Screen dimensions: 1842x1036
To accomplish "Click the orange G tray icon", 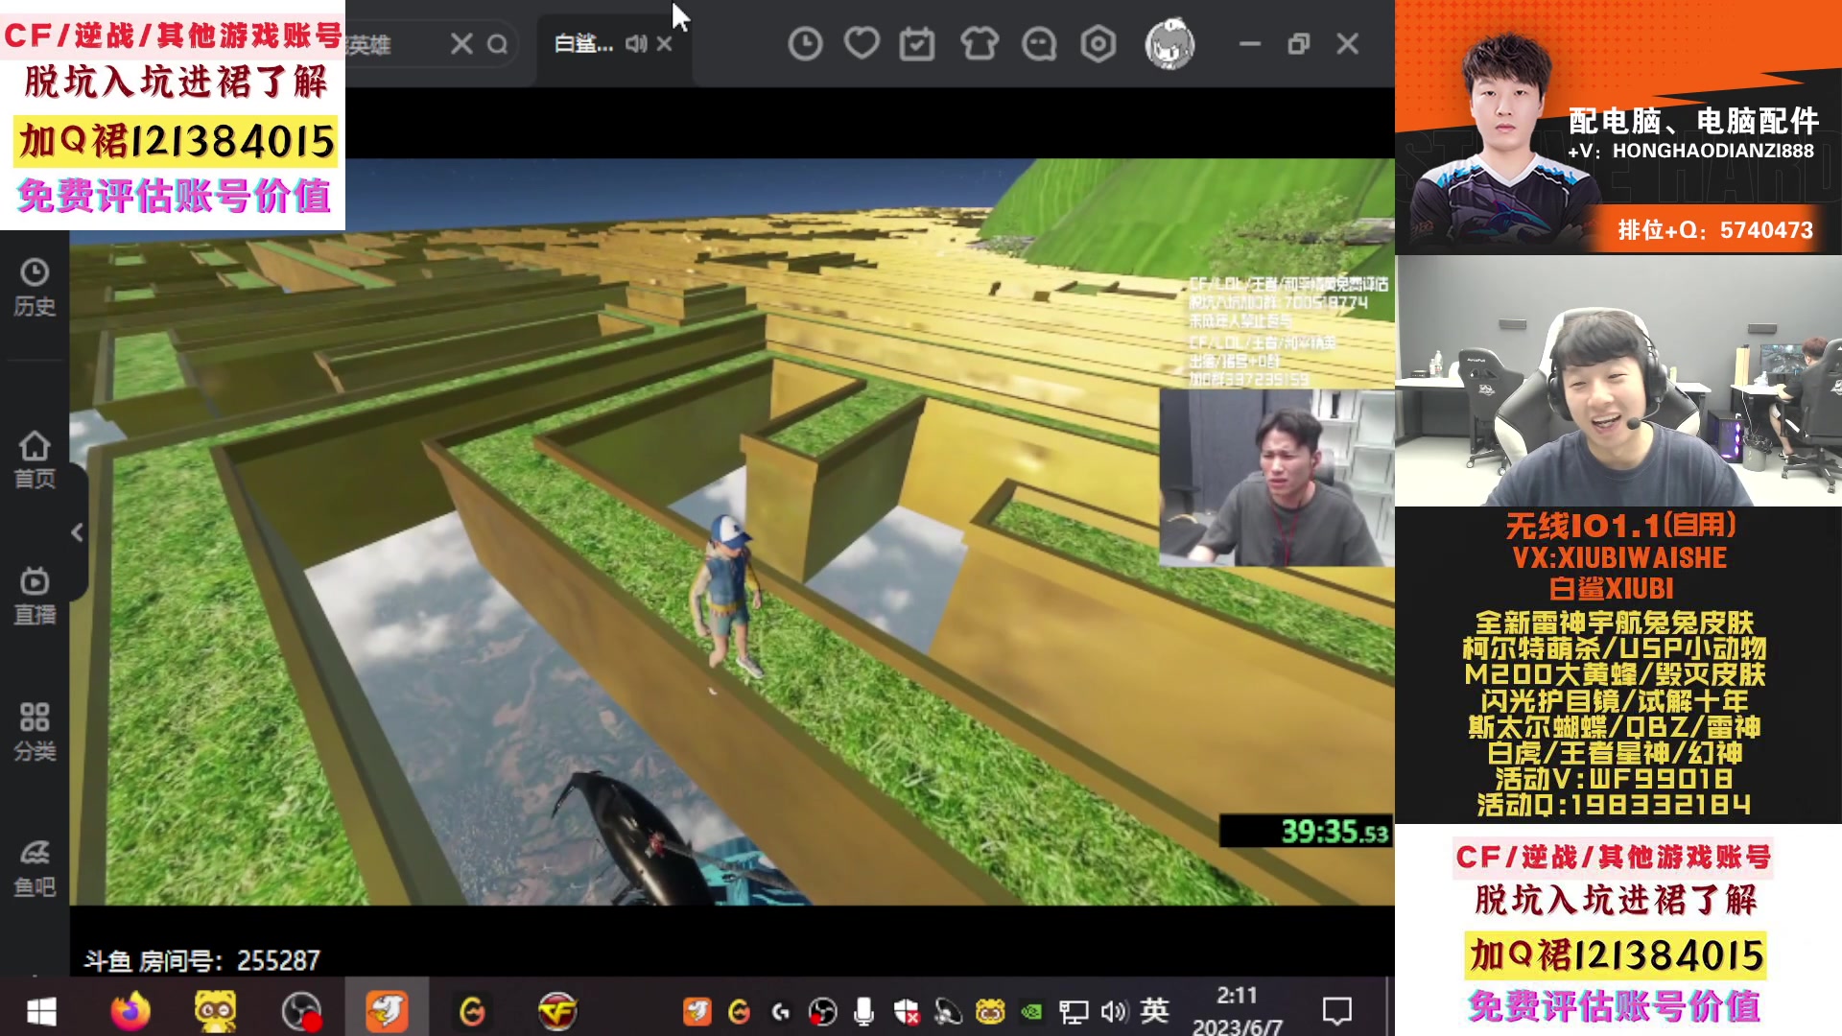I will pyautogui.click(x=740, y=1011).
